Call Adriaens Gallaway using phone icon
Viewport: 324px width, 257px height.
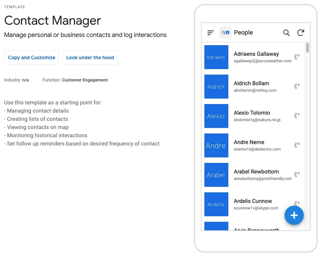[x=297, y=57]
